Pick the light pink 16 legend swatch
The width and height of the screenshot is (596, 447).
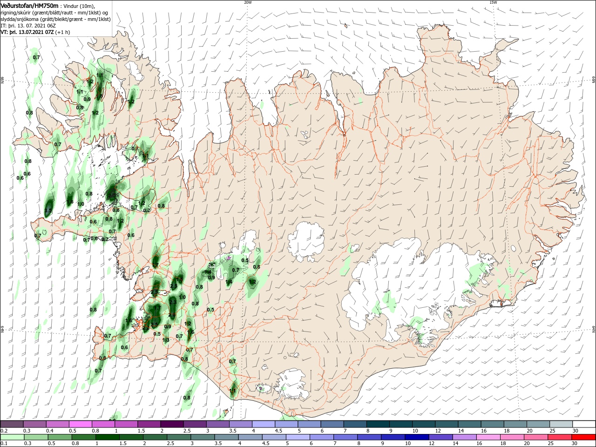point(489,438)
